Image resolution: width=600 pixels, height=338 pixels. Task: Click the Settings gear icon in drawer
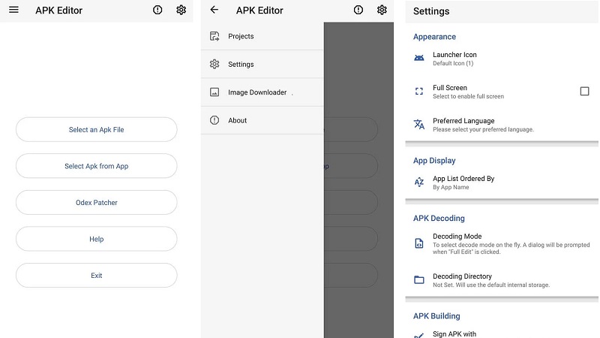coord(214,64)
